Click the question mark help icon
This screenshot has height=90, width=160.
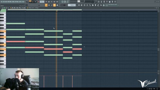click(107, 2)
